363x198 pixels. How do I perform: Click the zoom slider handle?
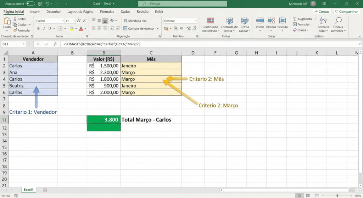click(337, 196)
